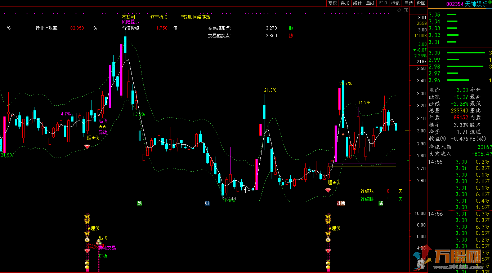Click the 2.96 buy order row

click(460, 80)
